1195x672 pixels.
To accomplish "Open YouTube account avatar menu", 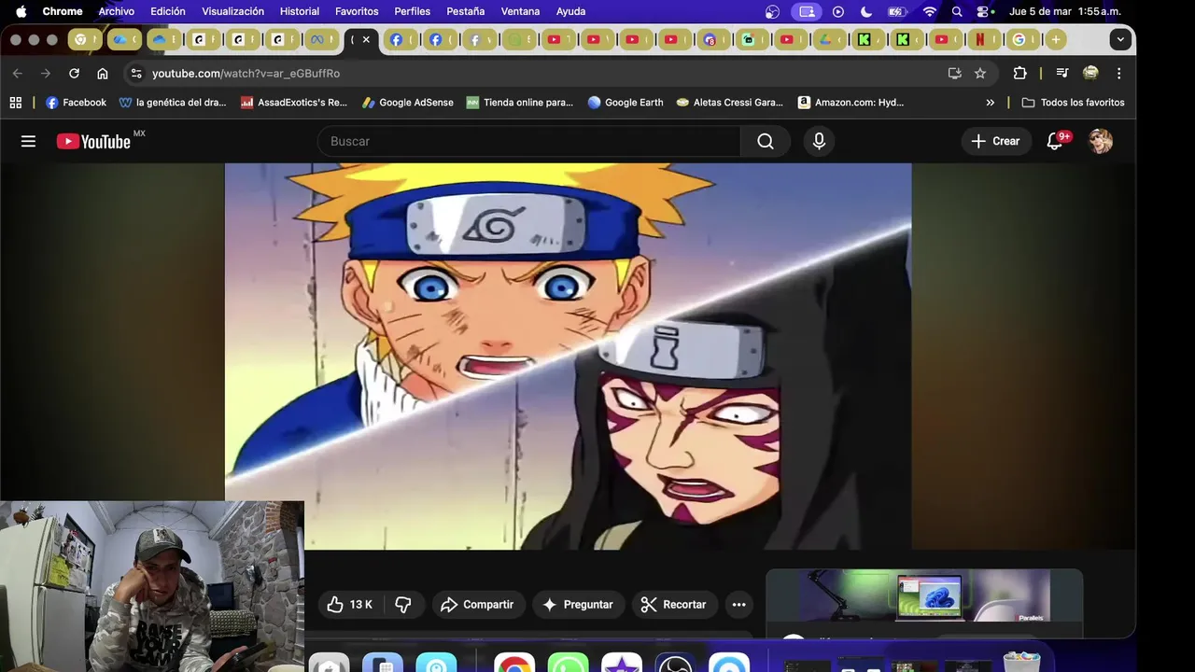I will (1101, 141).
